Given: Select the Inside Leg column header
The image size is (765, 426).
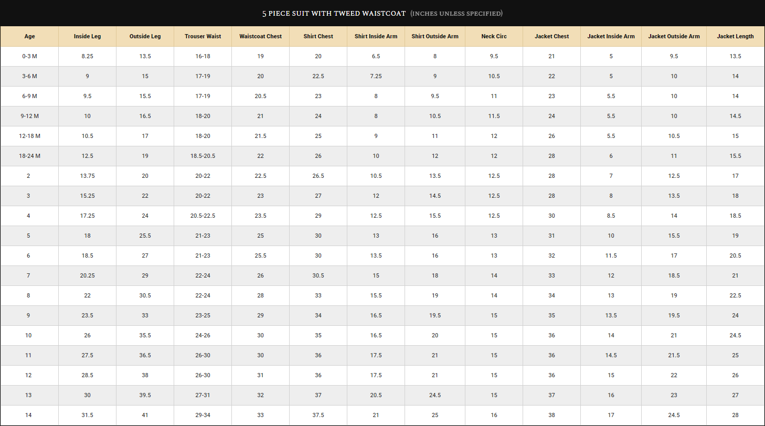Looking at the screenshot, I should click(87, 36).
